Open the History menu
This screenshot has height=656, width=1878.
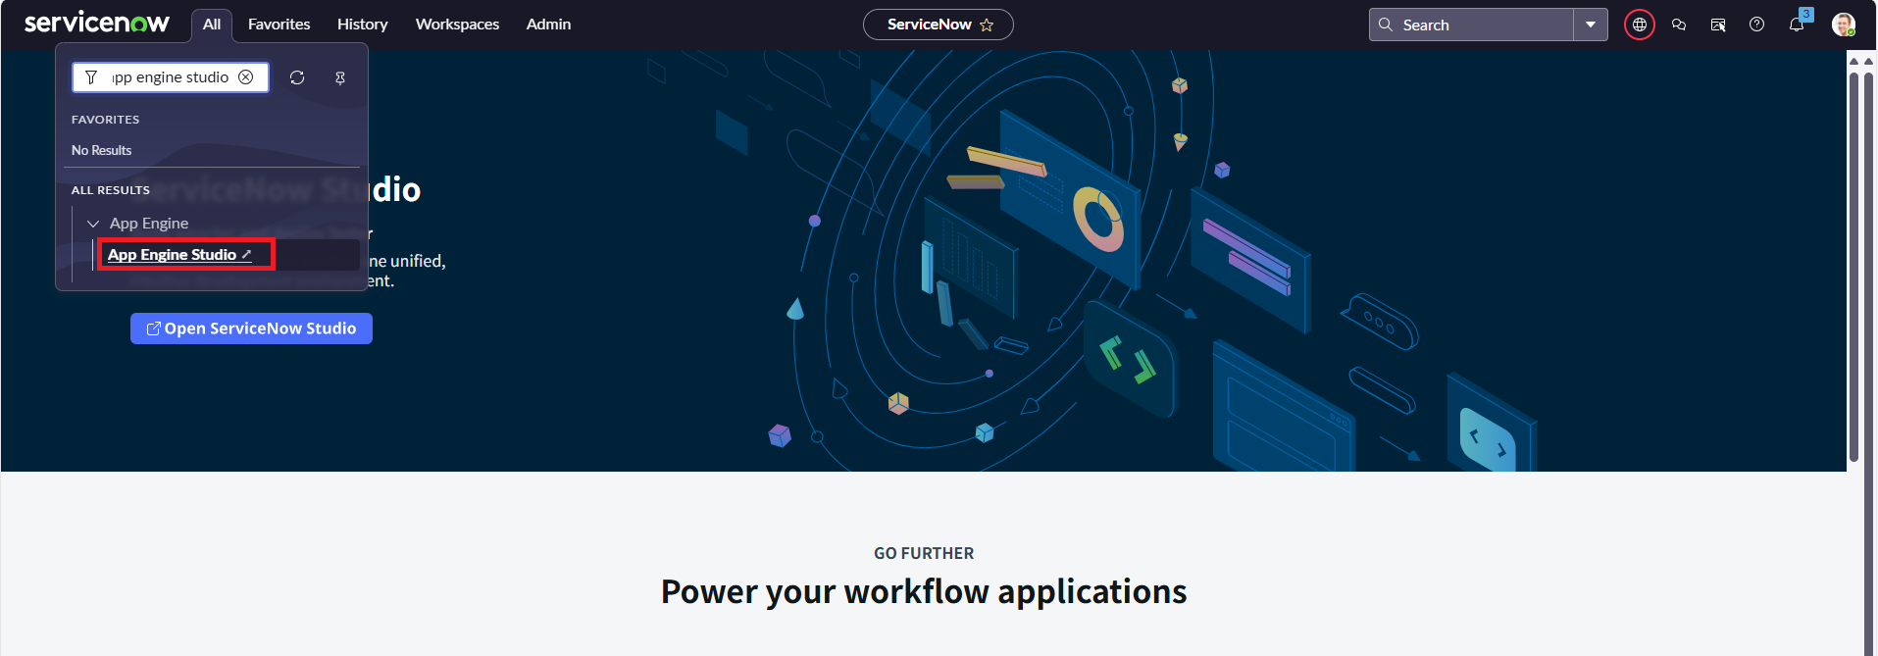[362, 25]
